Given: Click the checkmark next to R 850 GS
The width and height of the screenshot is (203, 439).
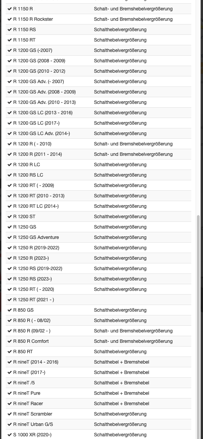Looking at the screenshot, I should click(10, 310).
